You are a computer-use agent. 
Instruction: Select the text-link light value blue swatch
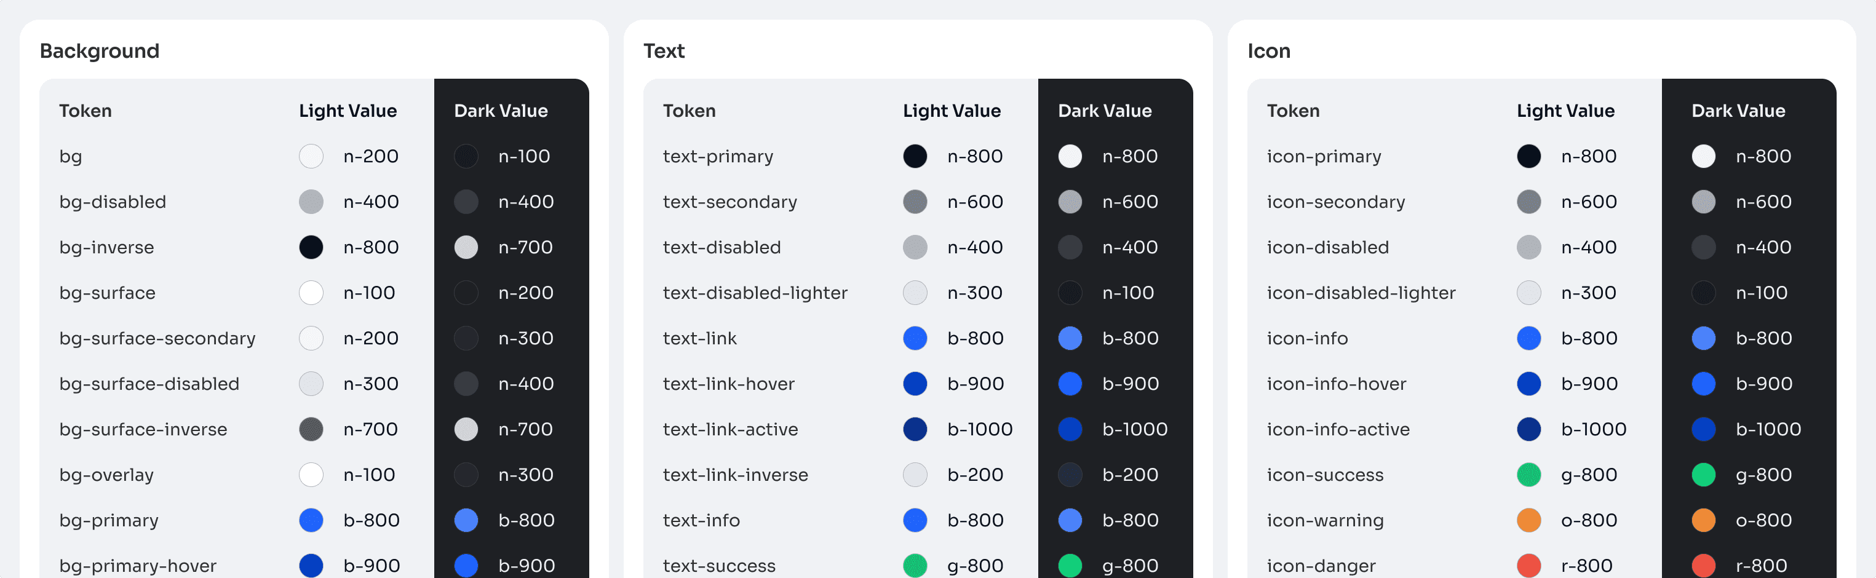[x=915, y=339]
